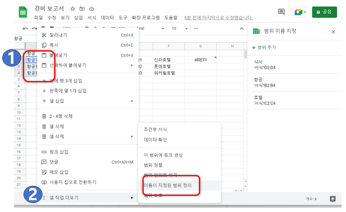Open the 파일 menu
This screenshot has height=212, width=346.
coord(39,18)
